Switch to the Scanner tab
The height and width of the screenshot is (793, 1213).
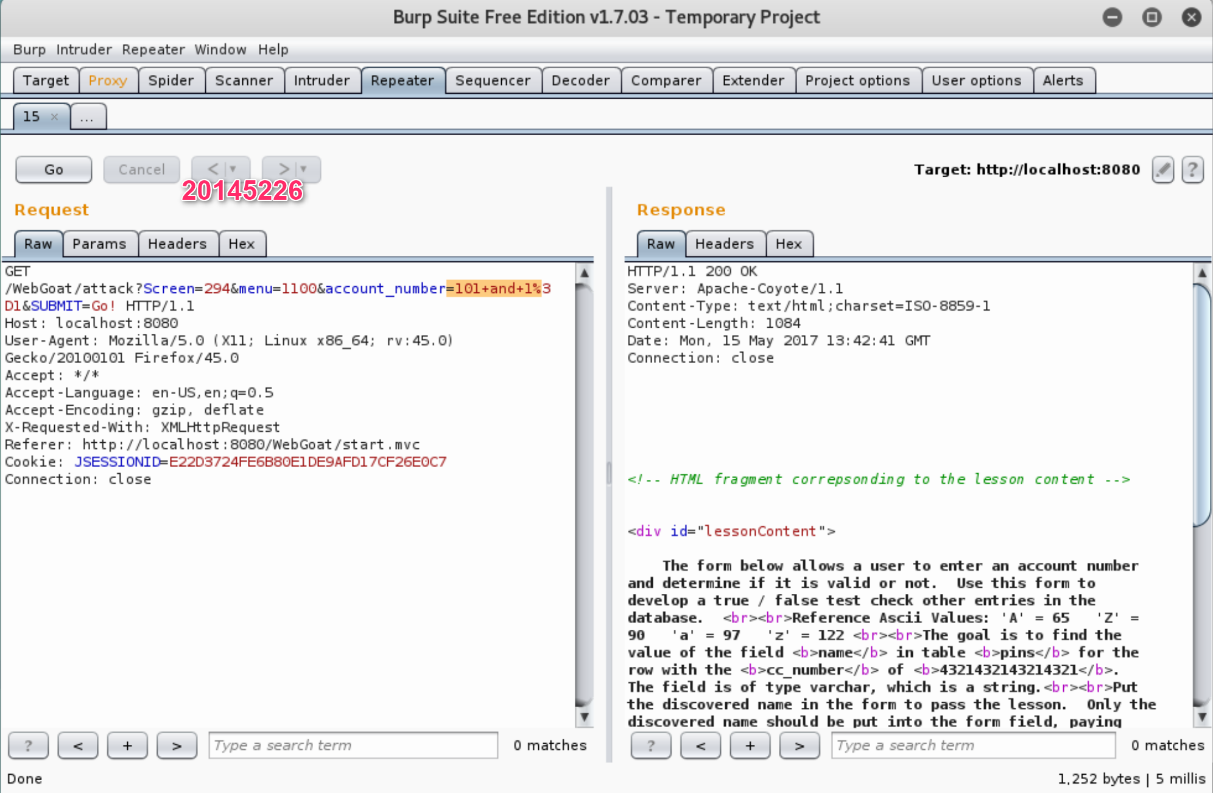[x=244, y=80]
